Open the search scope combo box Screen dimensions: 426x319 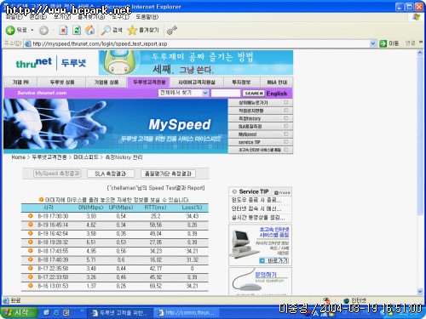click(183, 93)
